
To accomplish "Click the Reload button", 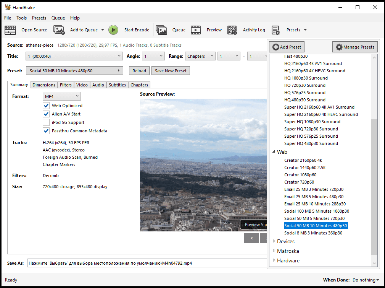I will [139, 71].
